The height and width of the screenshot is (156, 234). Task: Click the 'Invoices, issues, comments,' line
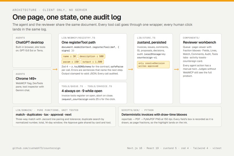(153, 47)
